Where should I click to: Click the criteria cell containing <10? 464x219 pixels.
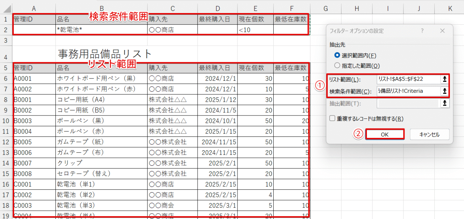tap(255, 30)
